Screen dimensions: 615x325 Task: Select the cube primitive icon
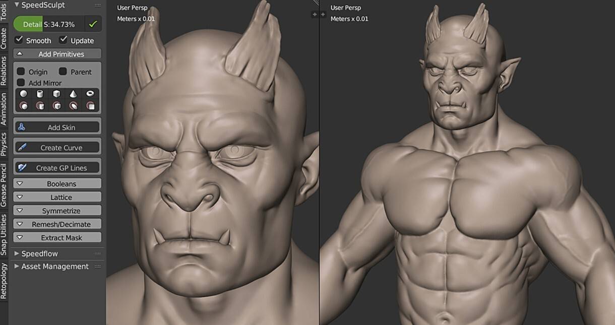[x=57, y=94]
